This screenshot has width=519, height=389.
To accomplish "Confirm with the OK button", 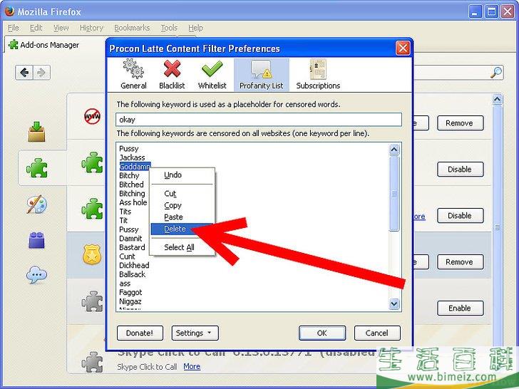I will [322, 333].
